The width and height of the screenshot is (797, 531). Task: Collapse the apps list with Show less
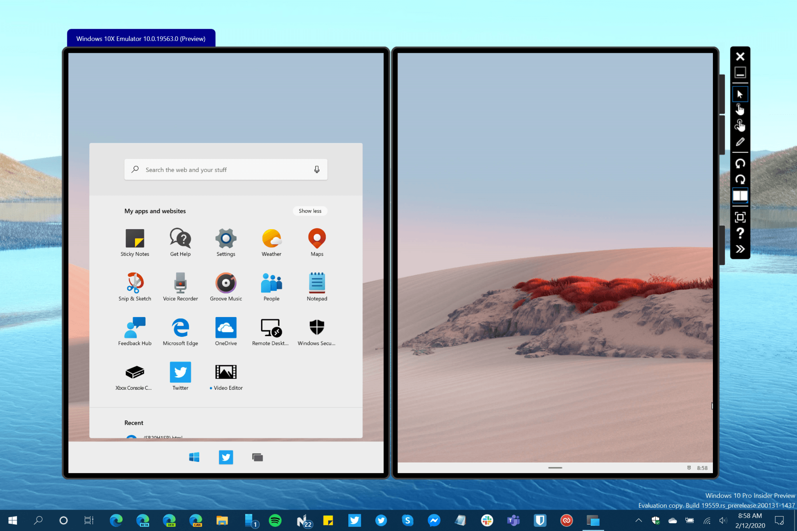310,211
